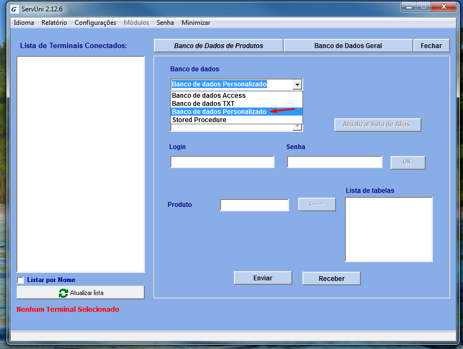Click the Fechar button
The height and width of the screenshot is (349, 463).
[432, 46]
